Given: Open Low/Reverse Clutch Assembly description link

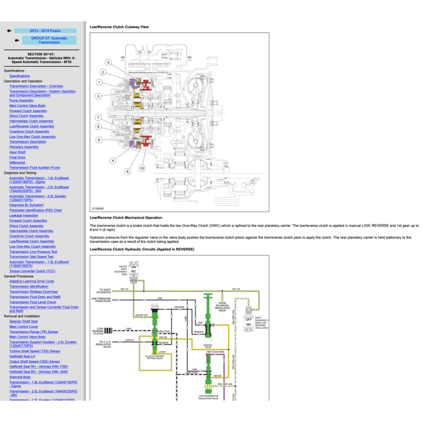Looking at the screenshot, I should pos(32,127).
